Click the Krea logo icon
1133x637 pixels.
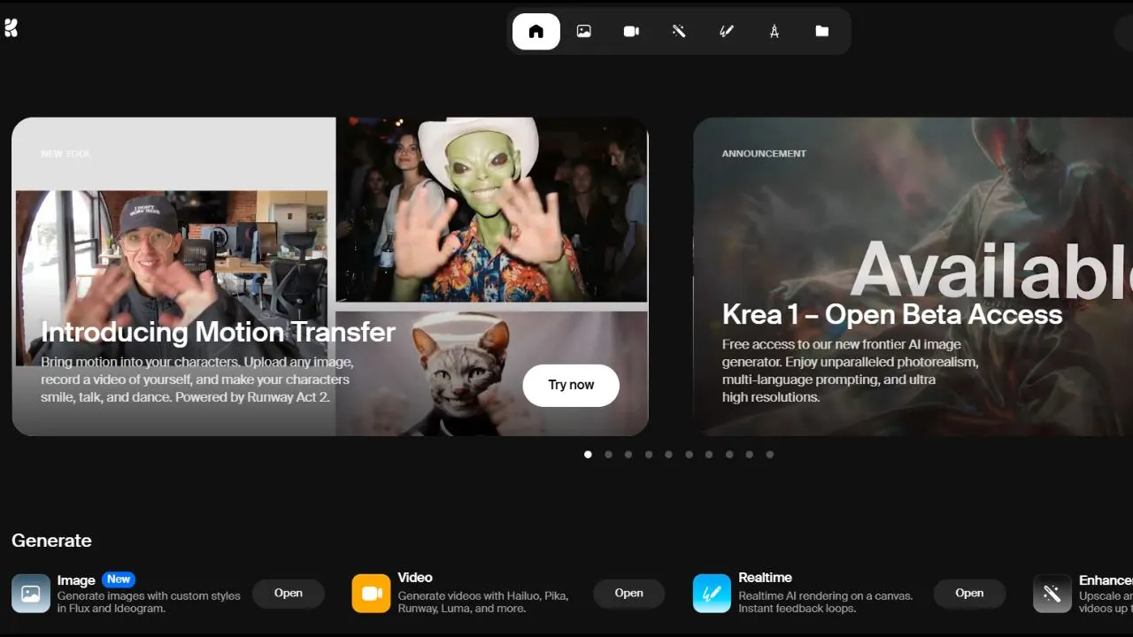(x=11, y=28)
